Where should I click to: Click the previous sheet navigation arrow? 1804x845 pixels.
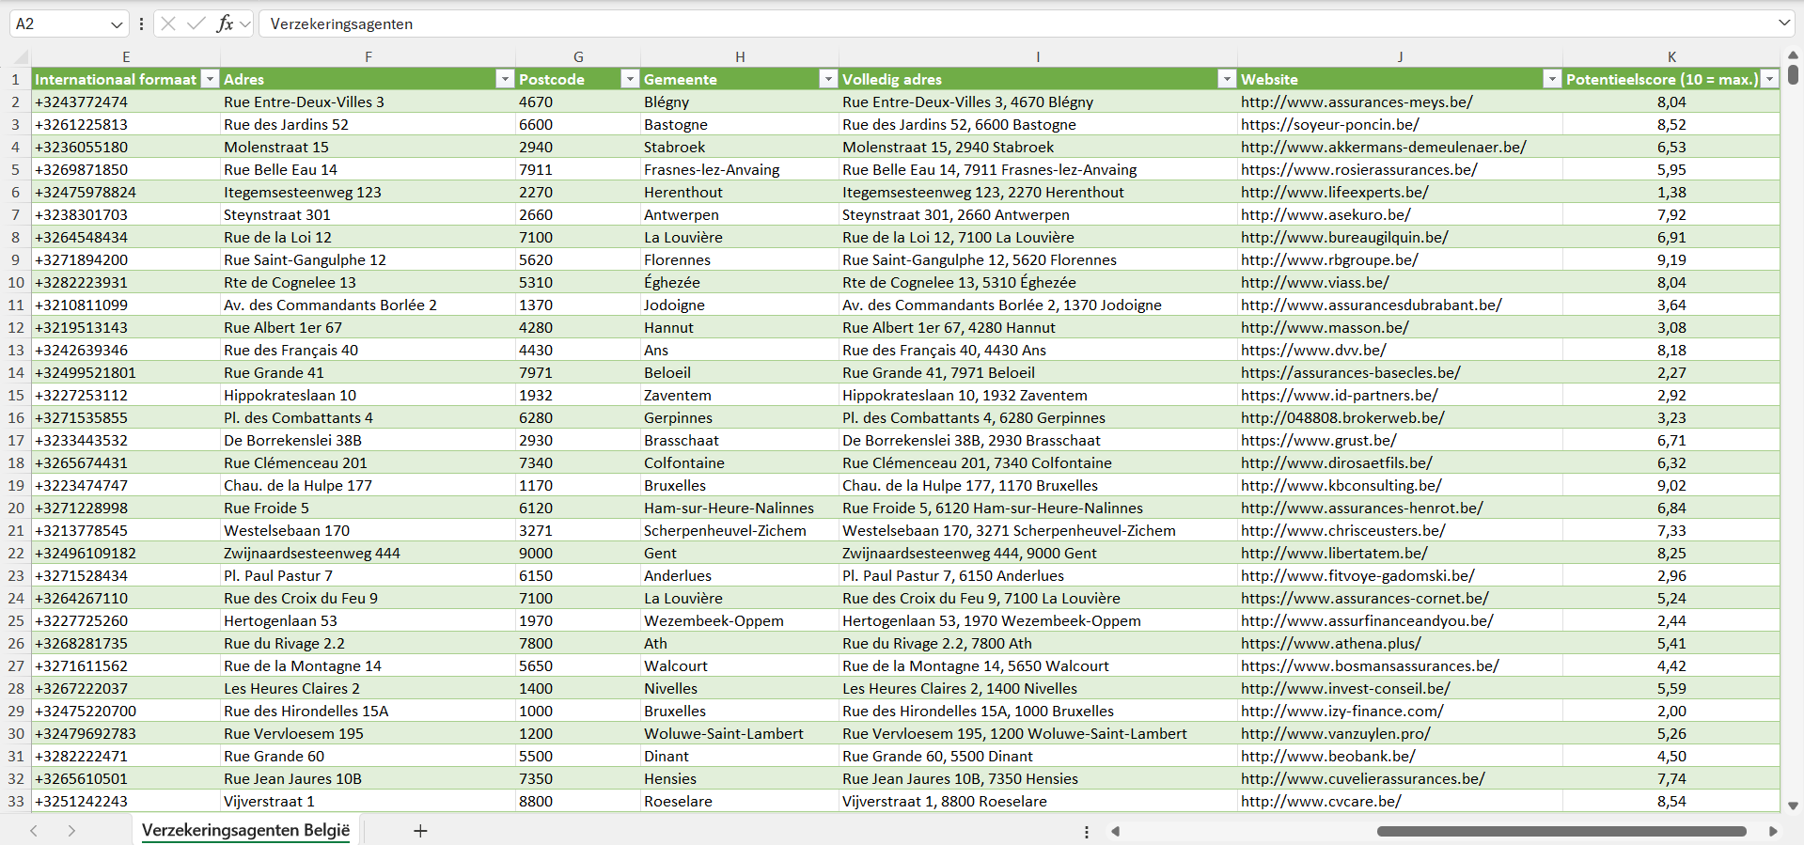[x=34, y=831]
